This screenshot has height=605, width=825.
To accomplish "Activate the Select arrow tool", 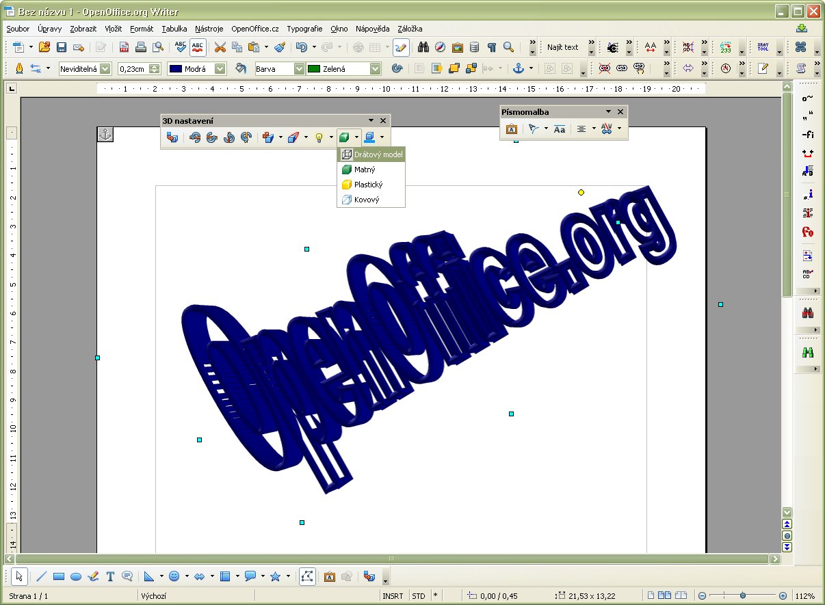I will pos(19,576).
